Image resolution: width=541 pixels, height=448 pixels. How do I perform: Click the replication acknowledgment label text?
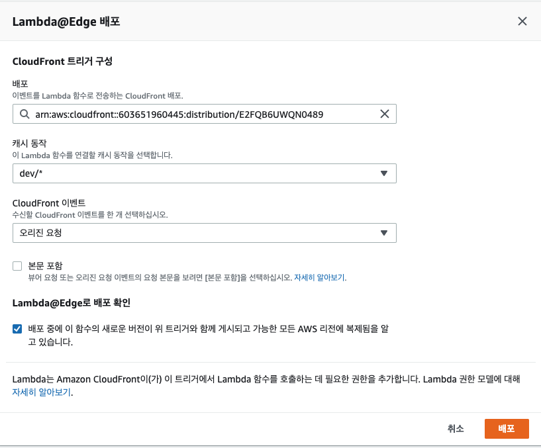point(199,329)
